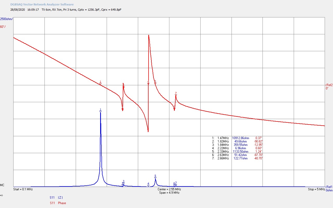Viewport: 333px width, 208px height.
Task: Click the MC status label
Action: 2,185
